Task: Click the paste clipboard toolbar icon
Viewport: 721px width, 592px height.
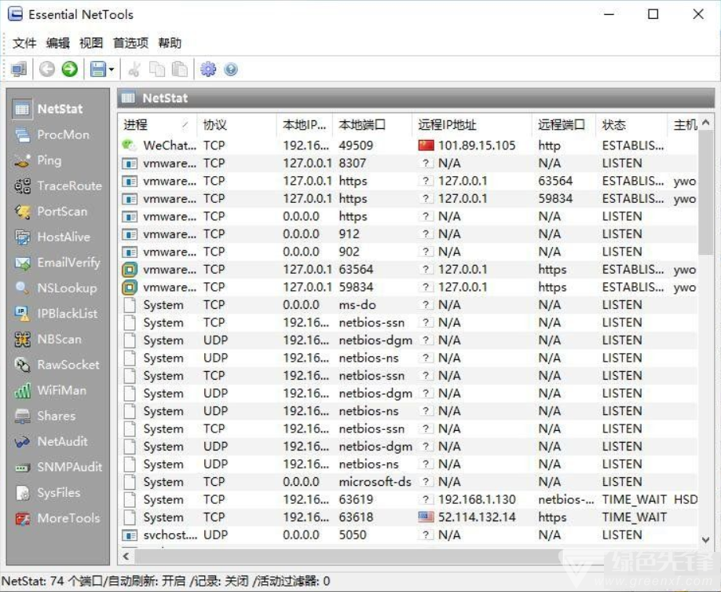Action: (179, 69)
